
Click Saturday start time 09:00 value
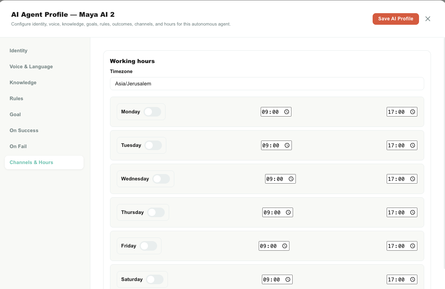pyautogui.click(x=271, y=279)
